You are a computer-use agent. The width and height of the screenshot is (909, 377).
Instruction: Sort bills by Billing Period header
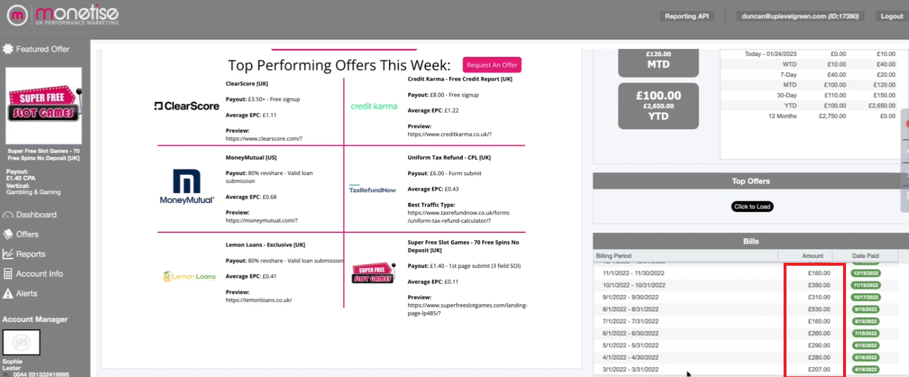pos(614,256)
